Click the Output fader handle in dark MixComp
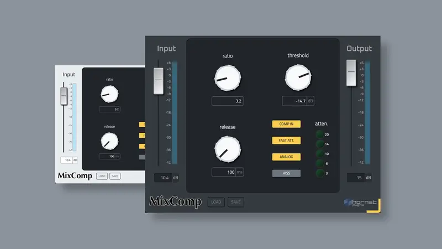442x249 pixels. coord(351,72)
